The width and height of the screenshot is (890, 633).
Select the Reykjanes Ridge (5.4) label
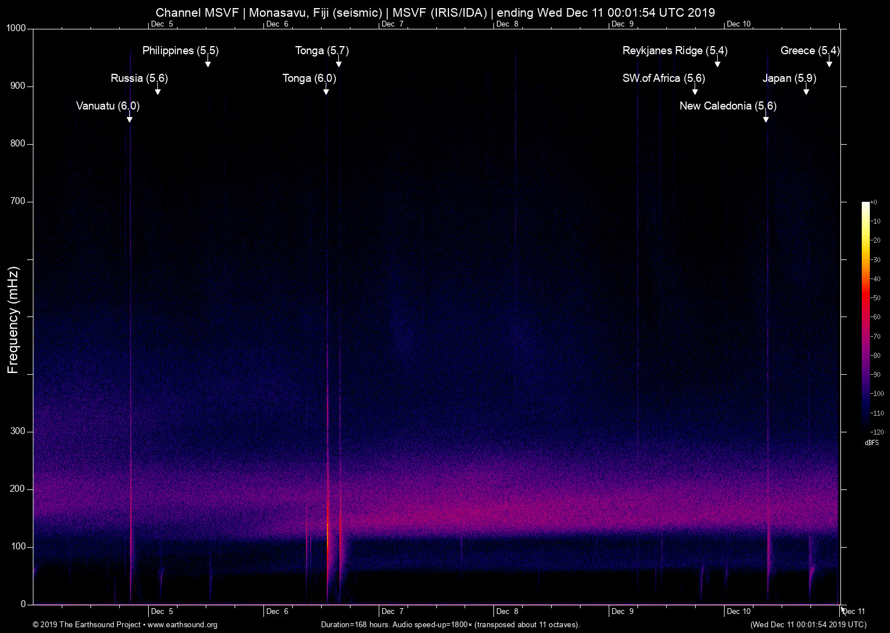[x=675, y=51]
